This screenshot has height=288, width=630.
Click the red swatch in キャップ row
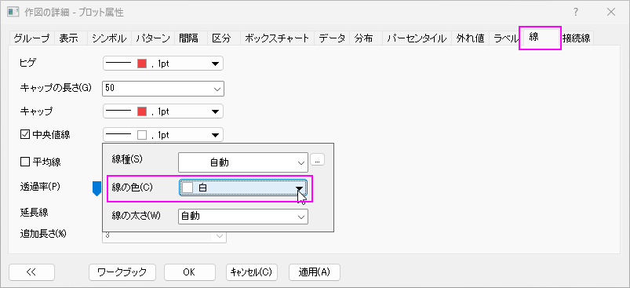(x=142, y=111)
